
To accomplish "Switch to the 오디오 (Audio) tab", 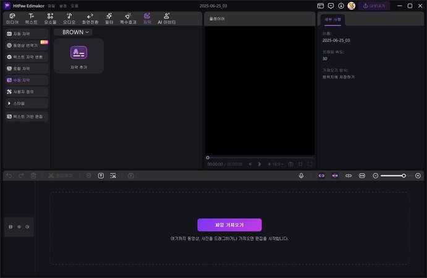I will pyautogui.click(x=69, y=19).
